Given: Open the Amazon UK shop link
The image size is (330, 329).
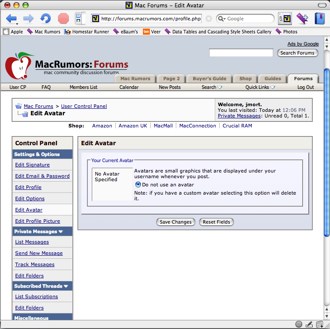Looking at the screenshot, I should tap(133, 126).
